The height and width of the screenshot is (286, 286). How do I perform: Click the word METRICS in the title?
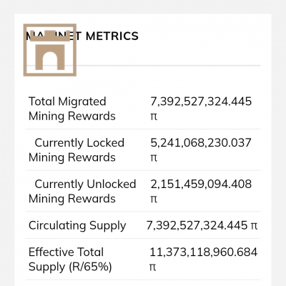pyautogui.click(x=112, y=36)
